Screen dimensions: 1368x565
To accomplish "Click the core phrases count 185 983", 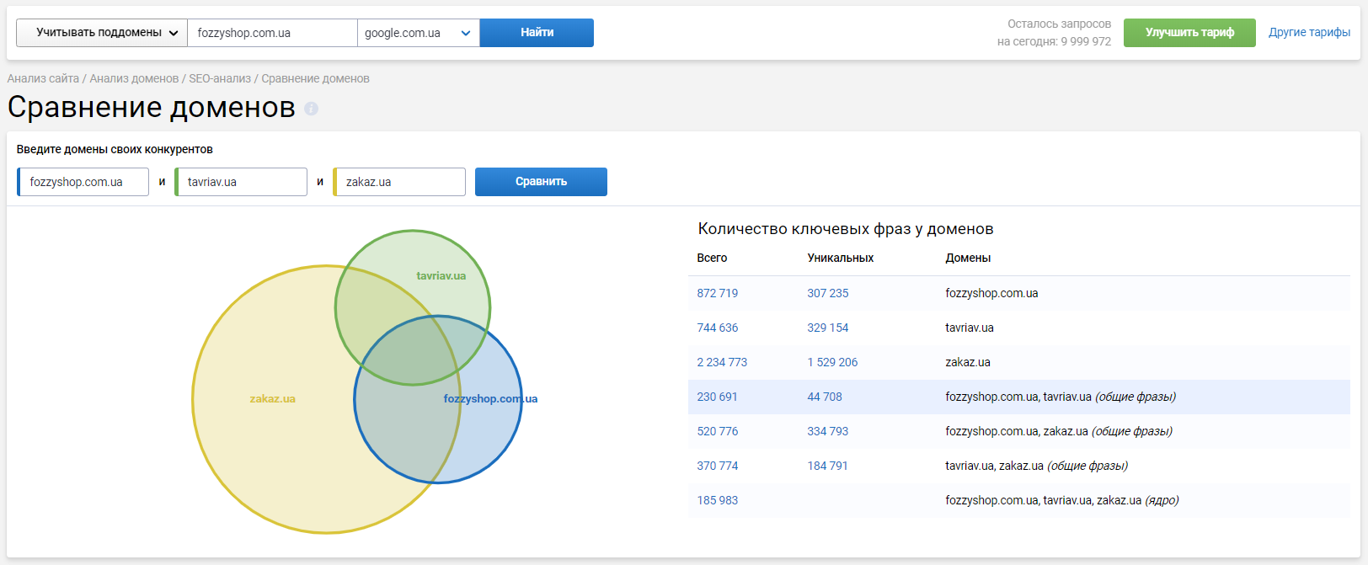I will click(717, 500).
